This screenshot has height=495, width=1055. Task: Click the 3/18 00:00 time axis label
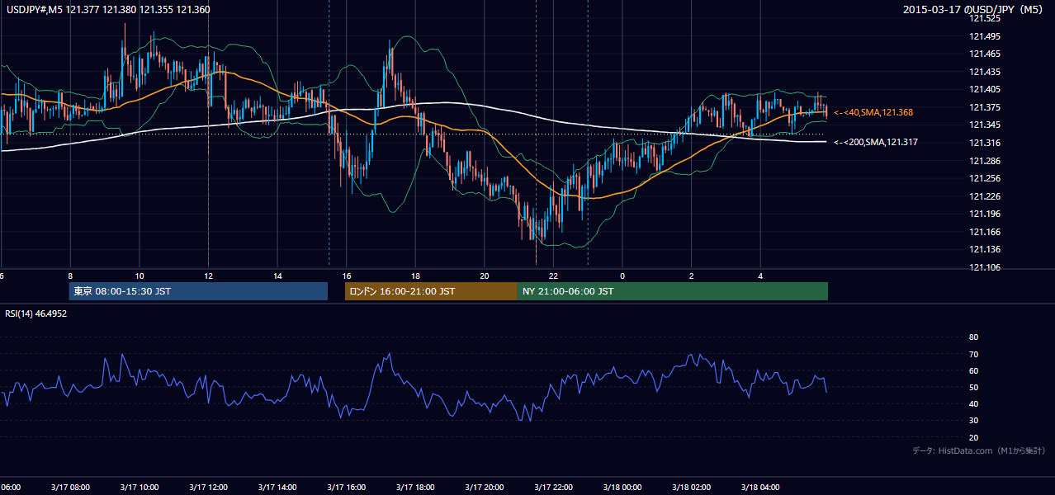[622, 488]
